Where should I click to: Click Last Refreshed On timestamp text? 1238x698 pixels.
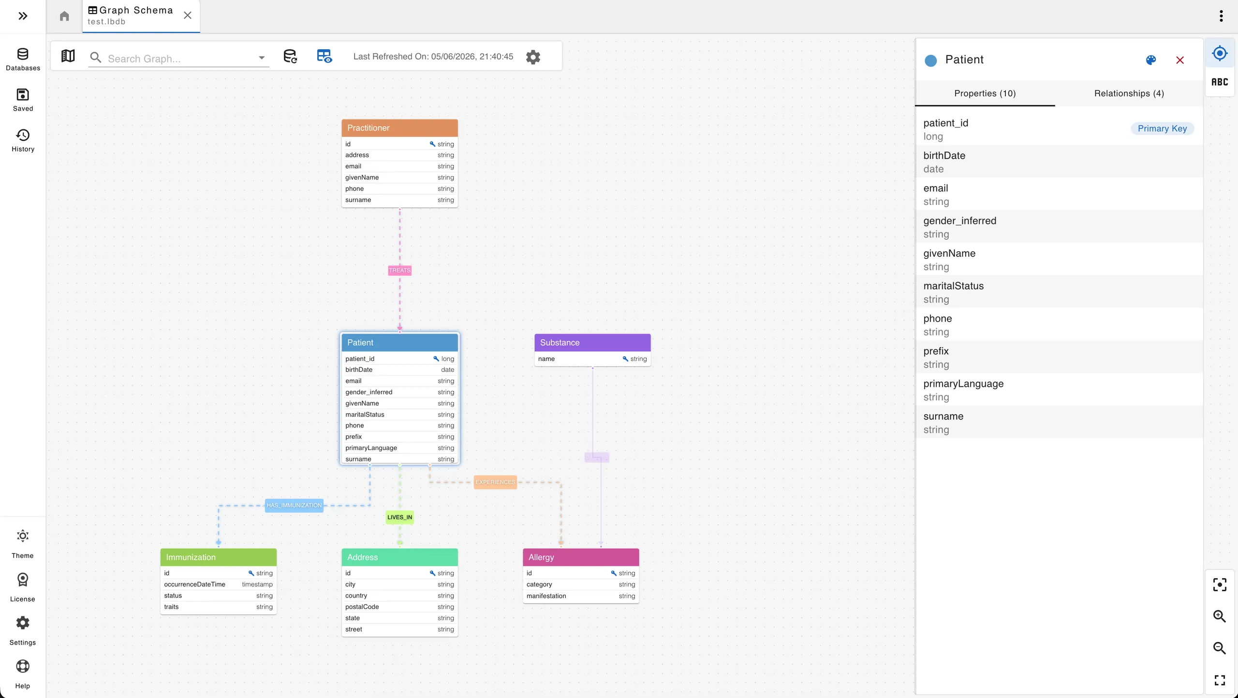[433, 57]
